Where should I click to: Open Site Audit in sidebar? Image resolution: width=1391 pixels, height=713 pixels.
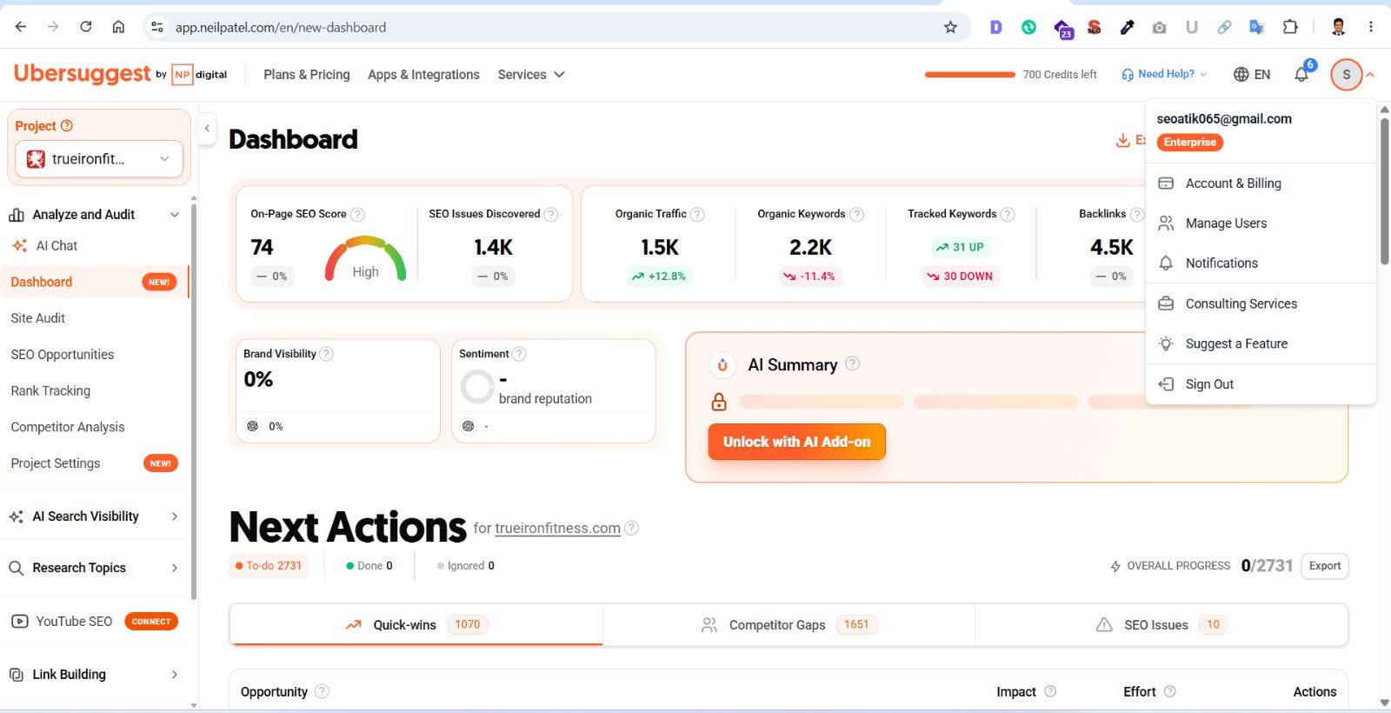[x=38, y=318]
